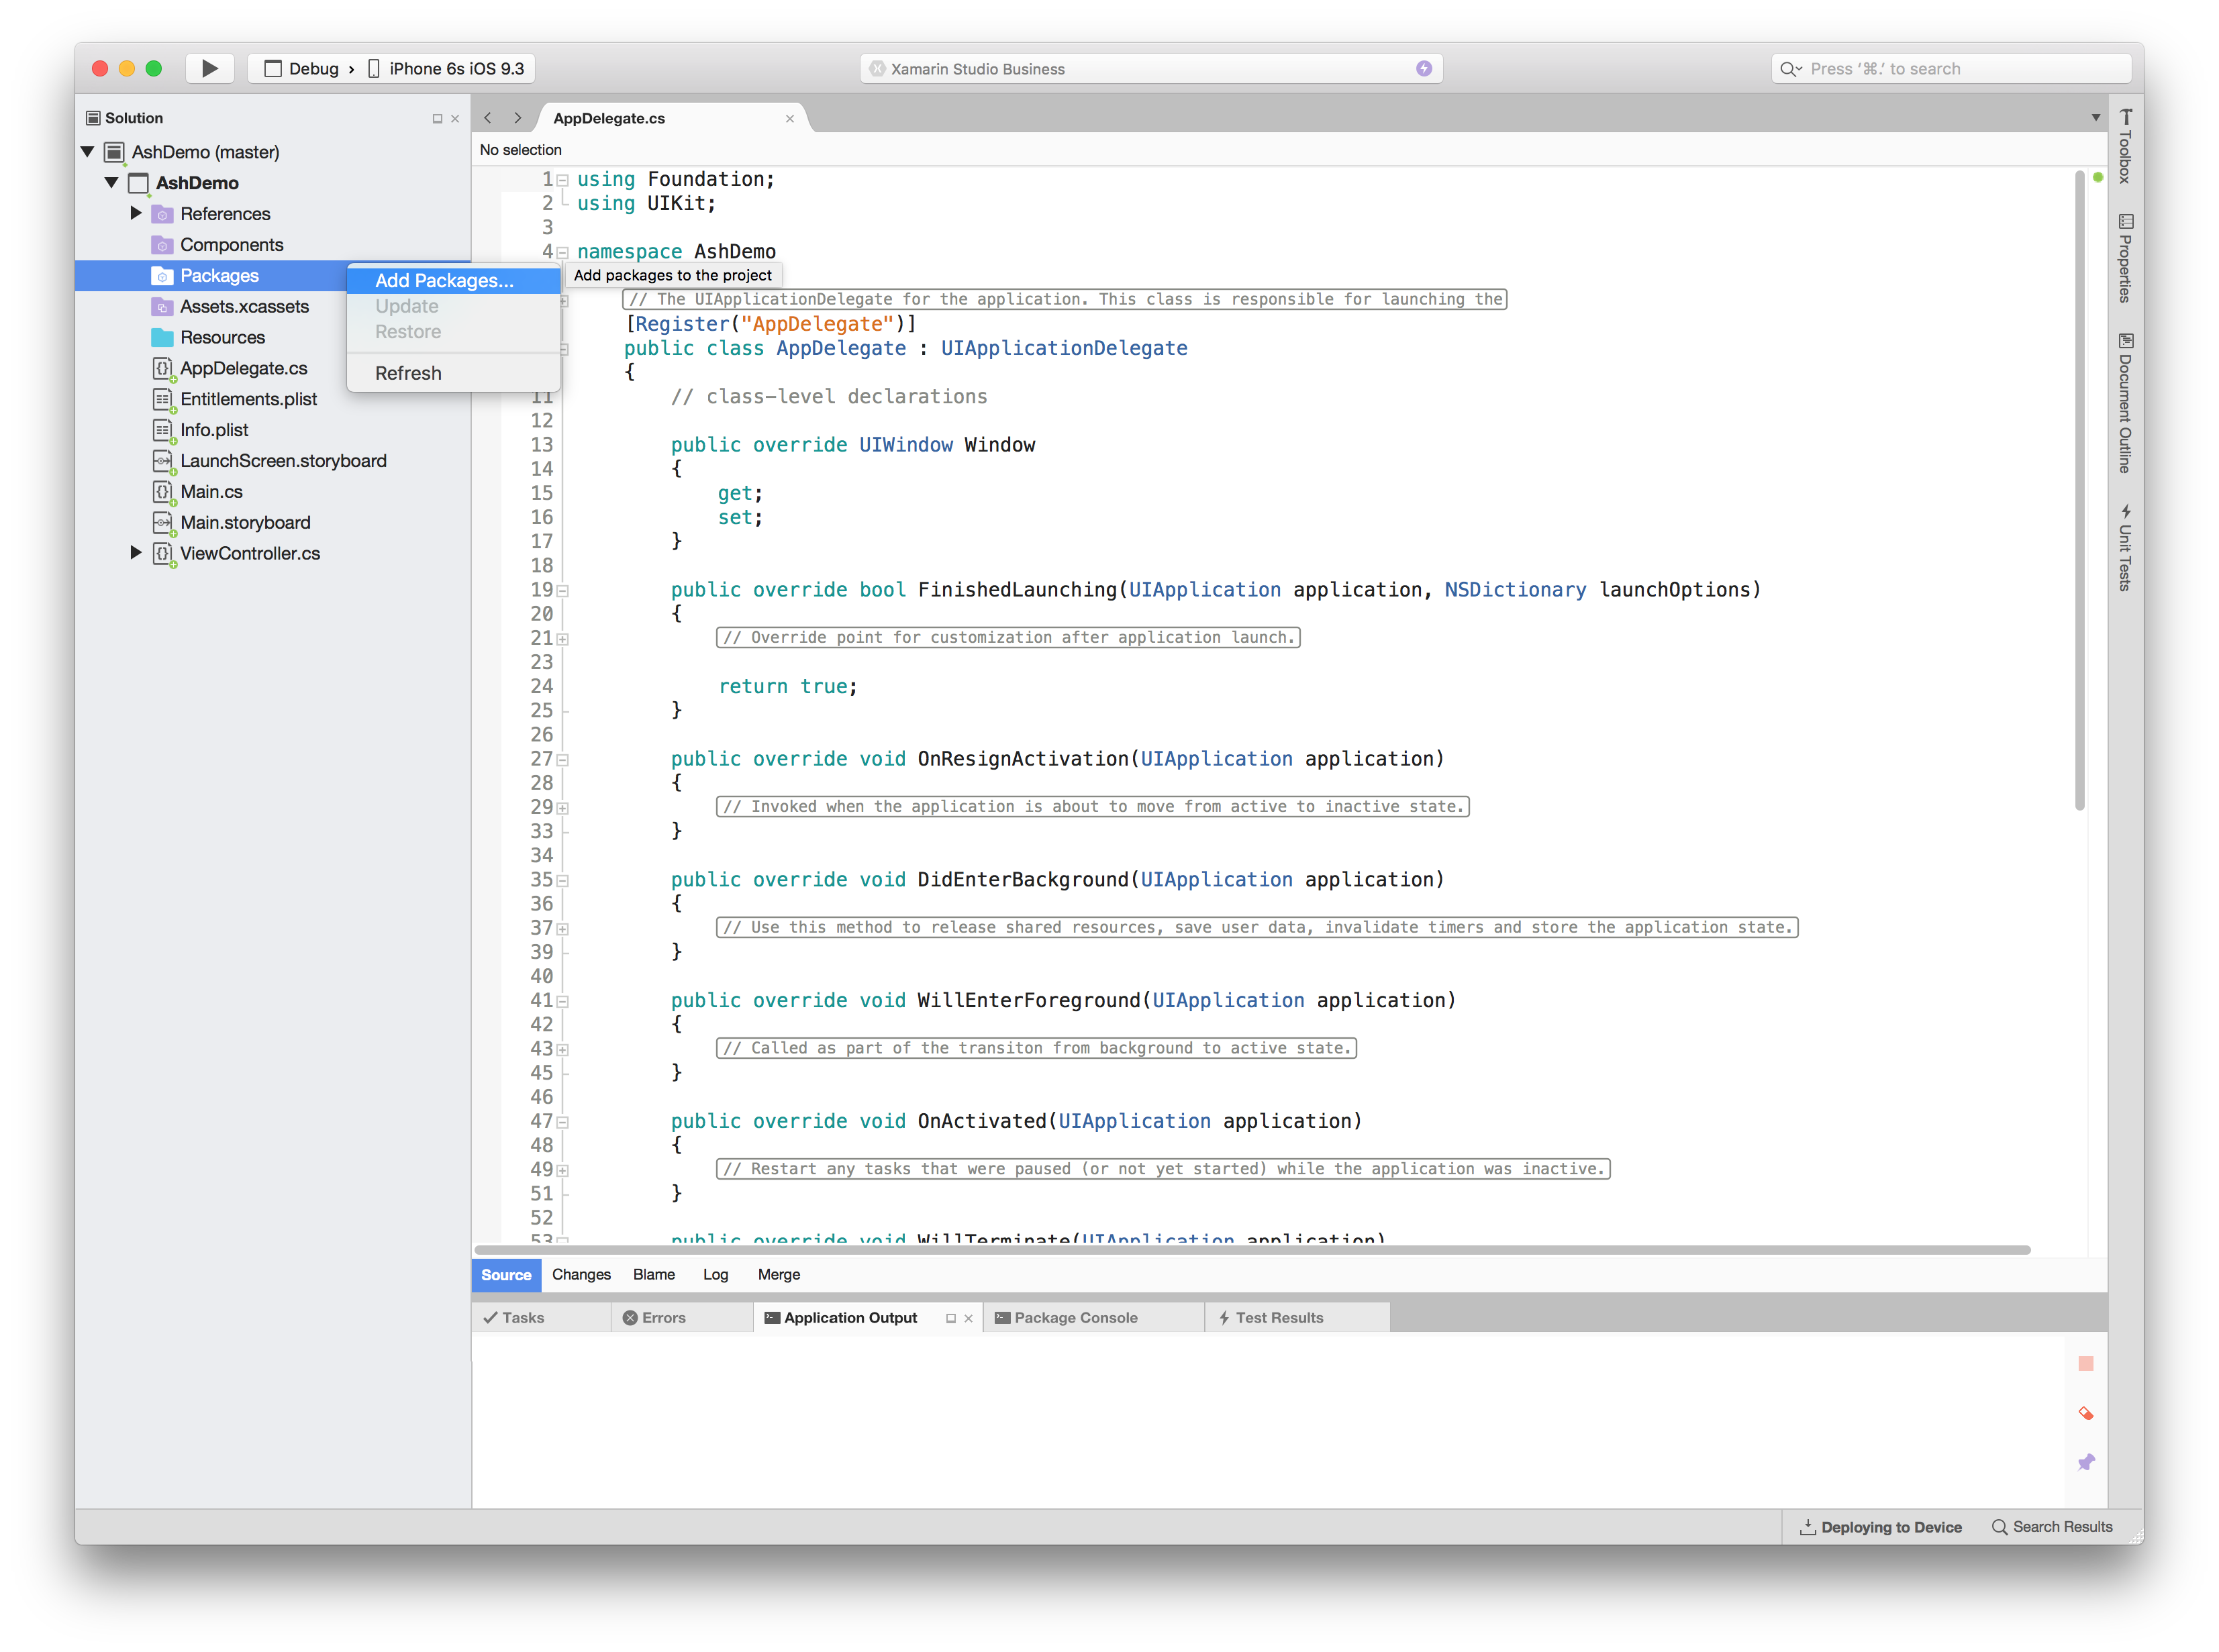Switch to the Changes tab
The height and width of the screenshot is (1652, 2219).
coord(581,1274)
